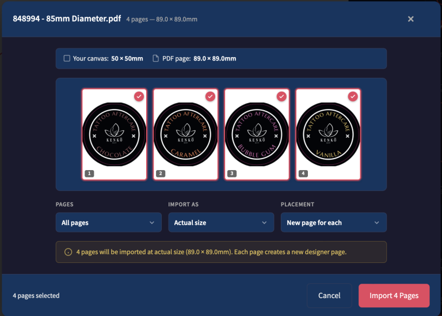
Task: Deselect the Caramel page checkmark
Action: pyautogui.click(x=210, y=96)
